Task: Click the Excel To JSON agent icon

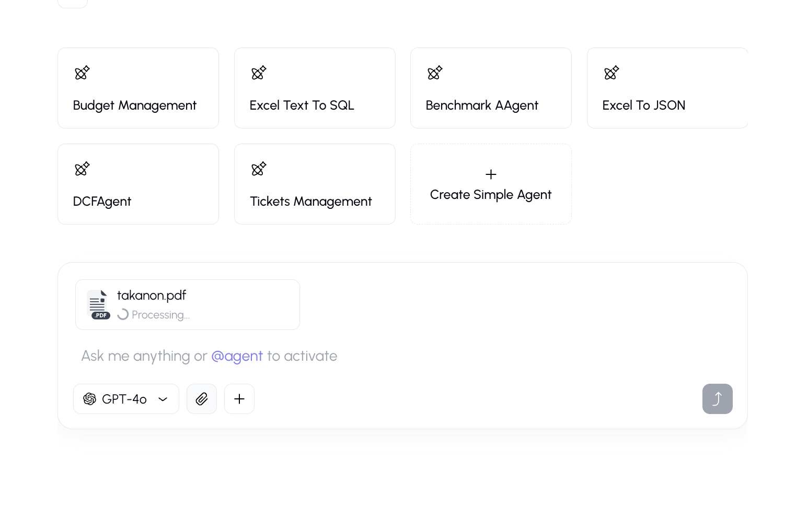Action: (x=611, y=73)
